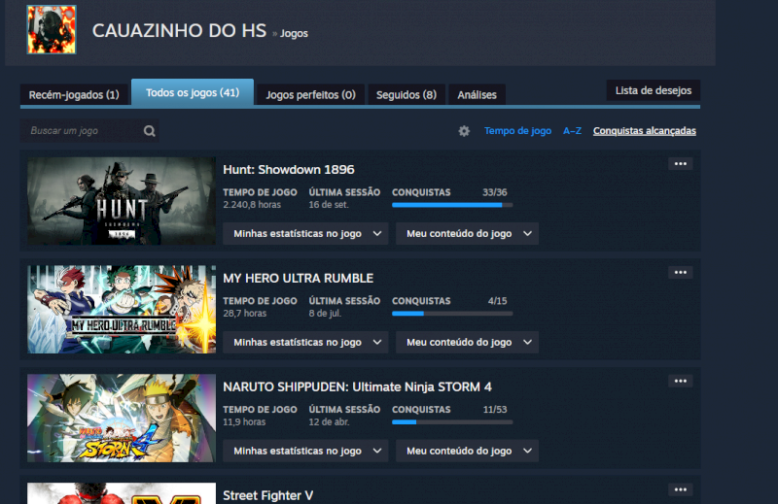Click the NARUTO SHIPPUDEN: Ultimate Ninja STORM 4 title
The height and width of the screenshot is (504, 778).
click(x=357, y=386)
